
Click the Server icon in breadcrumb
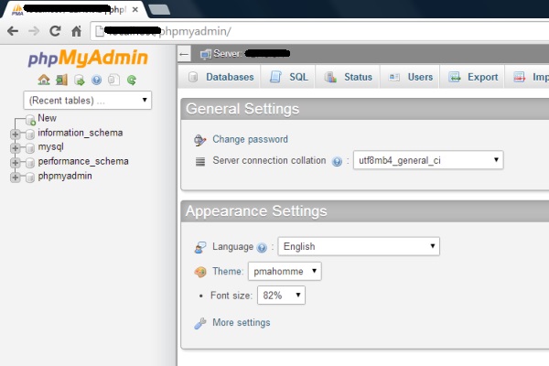coord(206,54)
